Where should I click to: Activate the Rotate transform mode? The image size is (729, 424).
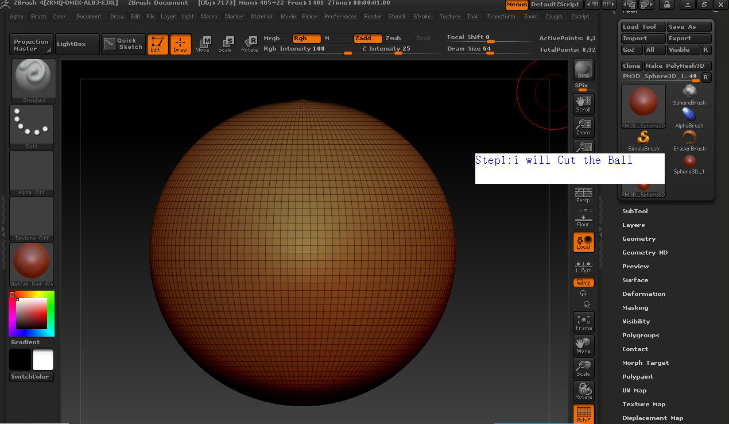point(249,44)
